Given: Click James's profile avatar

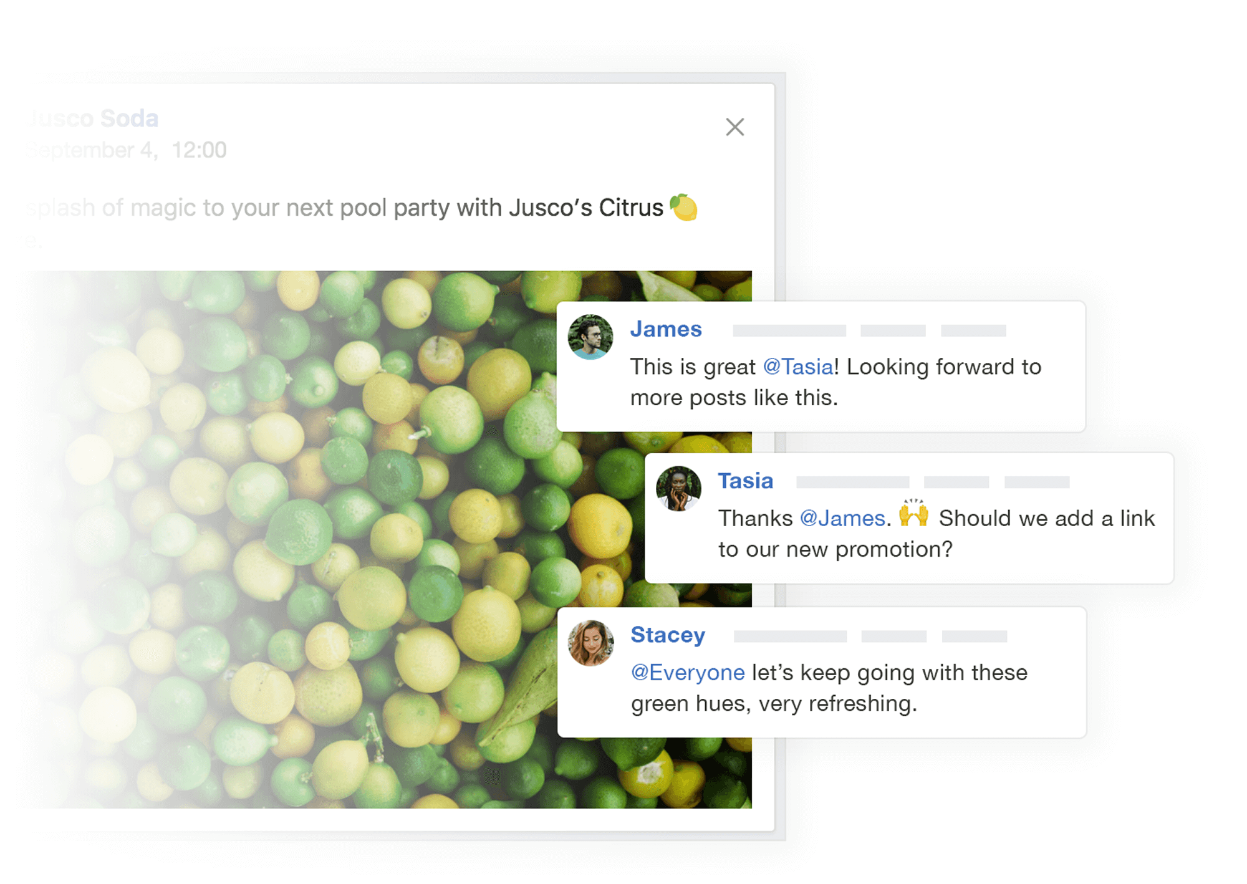Looking at the screenshot, I should click(x=590, y=337).
